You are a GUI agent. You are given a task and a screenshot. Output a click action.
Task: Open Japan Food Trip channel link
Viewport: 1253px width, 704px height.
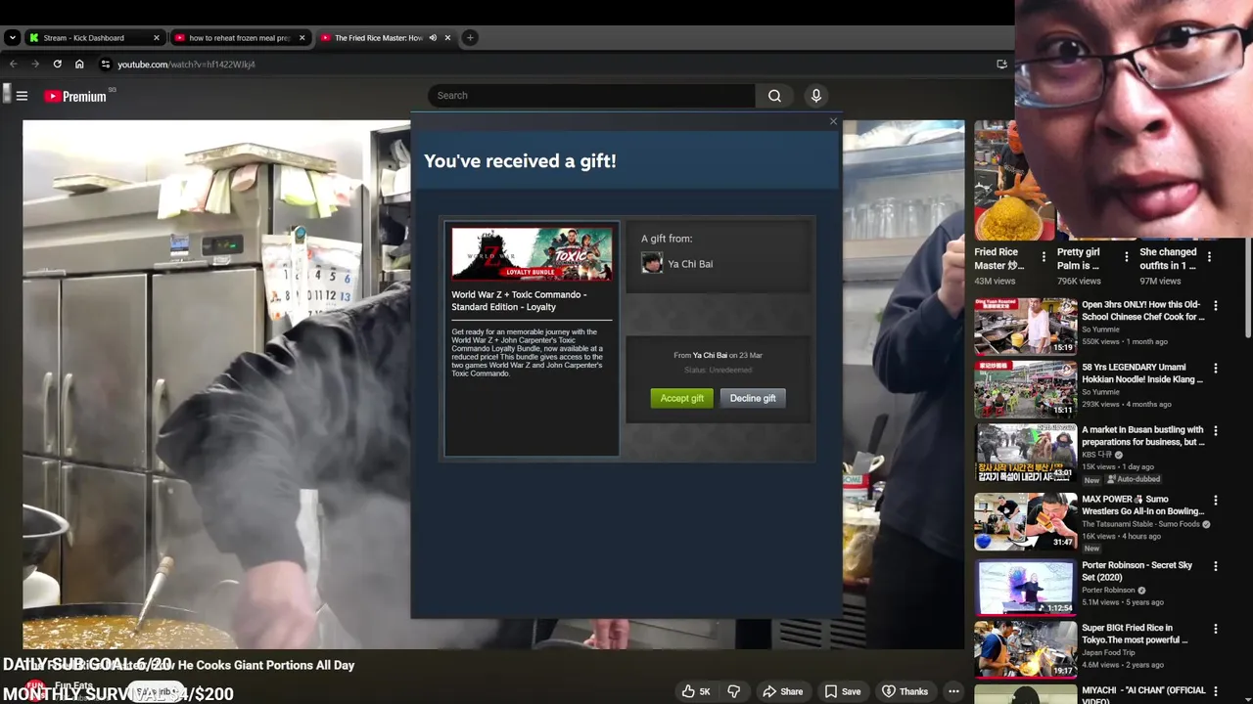(x=1109, y=652)
